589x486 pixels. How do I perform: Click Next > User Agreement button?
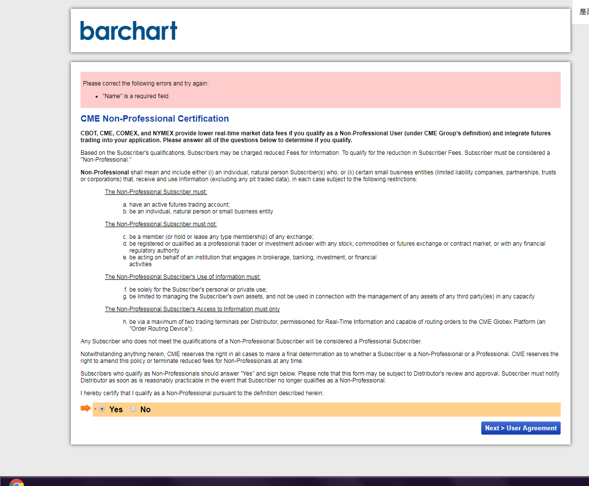(521, 428)
